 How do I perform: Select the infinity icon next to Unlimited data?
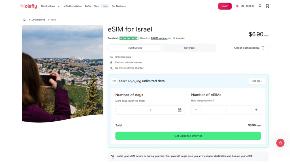110,57
